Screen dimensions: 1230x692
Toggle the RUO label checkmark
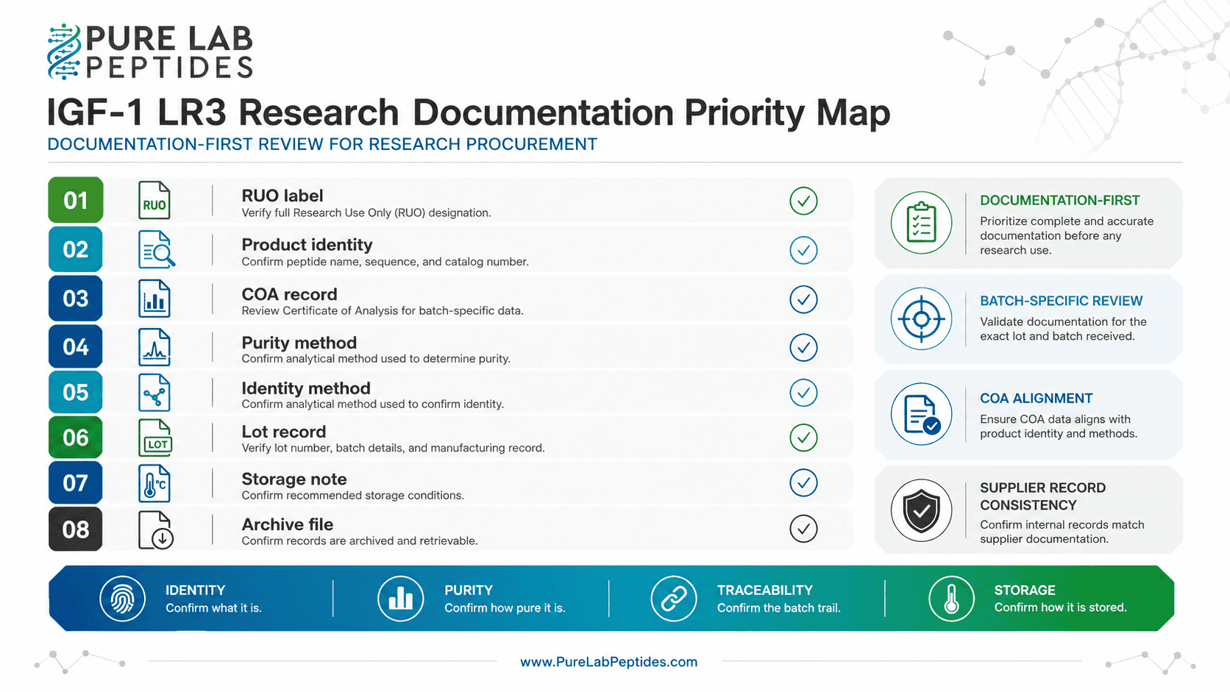click(x=803, y=201)
